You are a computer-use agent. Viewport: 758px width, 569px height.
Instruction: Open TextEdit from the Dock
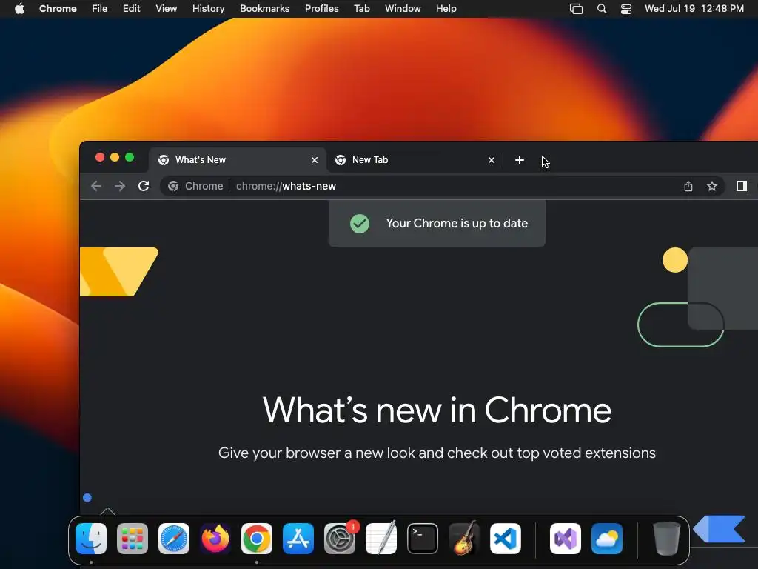(381, 539)
